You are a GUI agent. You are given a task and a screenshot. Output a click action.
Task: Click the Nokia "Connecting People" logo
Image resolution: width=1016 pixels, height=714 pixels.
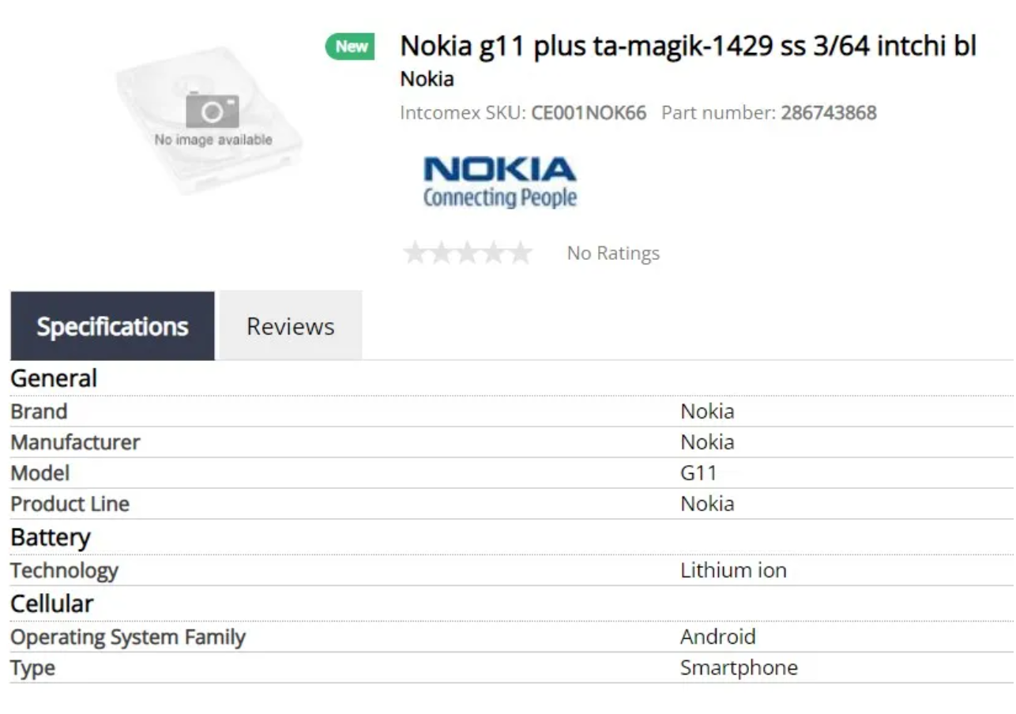(x=499, y=179)
